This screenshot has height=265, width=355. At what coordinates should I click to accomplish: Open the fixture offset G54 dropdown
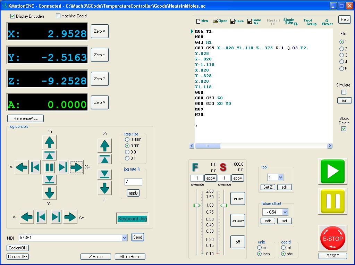[285, 212]
